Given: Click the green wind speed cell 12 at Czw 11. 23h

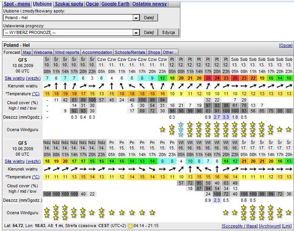Looking at the screenshot, I should pos(162,78).
